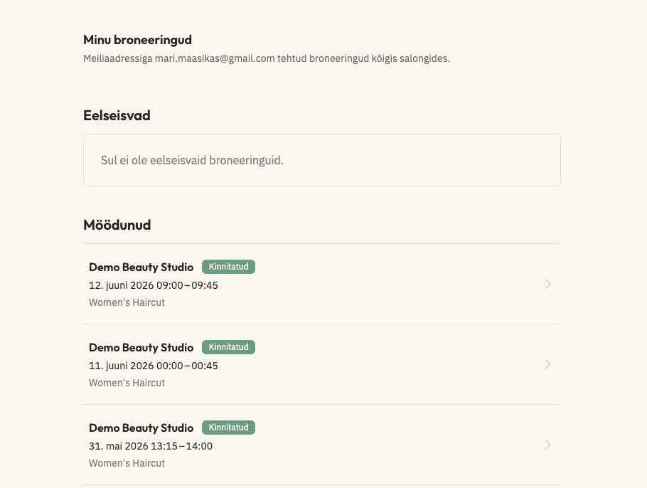The image size is (647, 488).
Task: Click the Eelseisvad section heading
Action: click(117, 115)
